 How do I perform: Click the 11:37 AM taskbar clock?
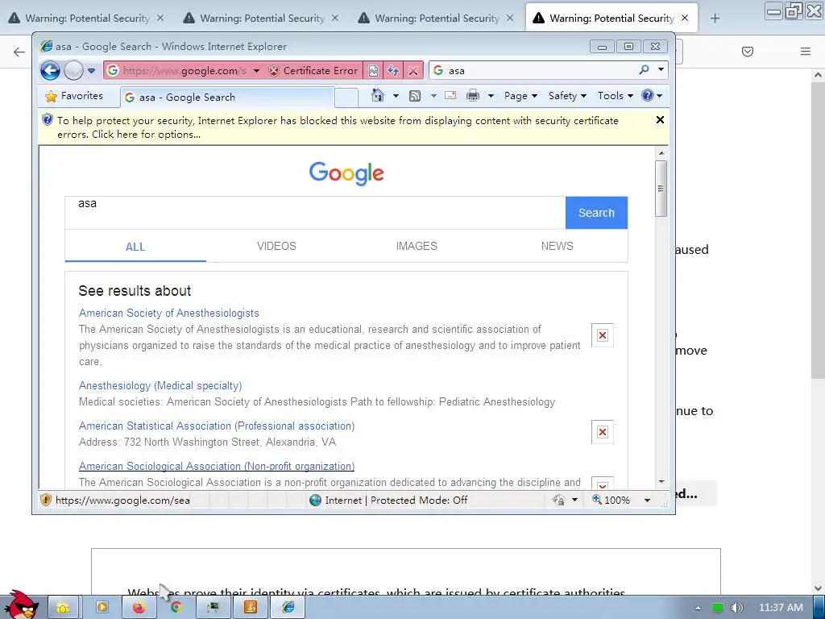tap(781, 608)
